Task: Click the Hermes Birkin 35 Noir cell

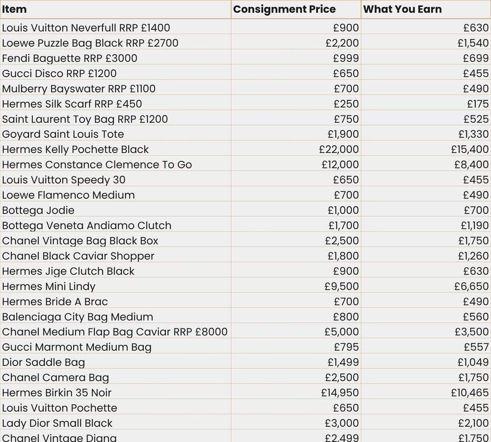Action: click(56, 393)
